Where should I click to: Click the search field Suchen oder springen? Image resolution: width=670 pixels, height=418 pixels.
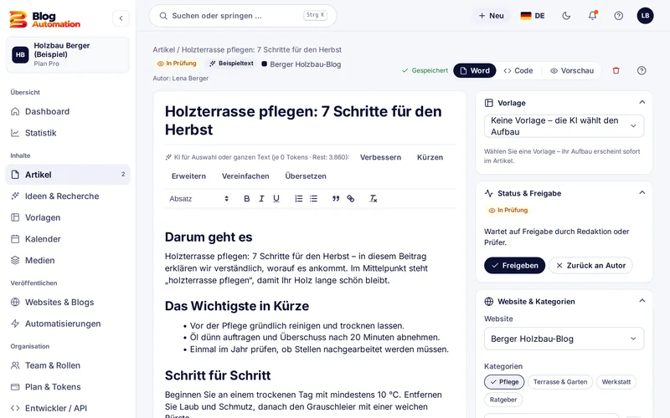[x=243, y=16]
